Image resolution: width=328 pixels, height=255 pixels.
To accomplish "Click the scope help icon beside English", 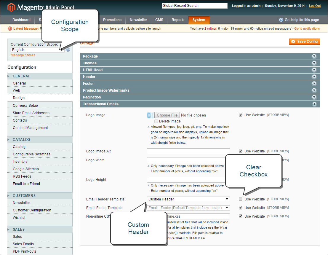I will coord(68,50).
